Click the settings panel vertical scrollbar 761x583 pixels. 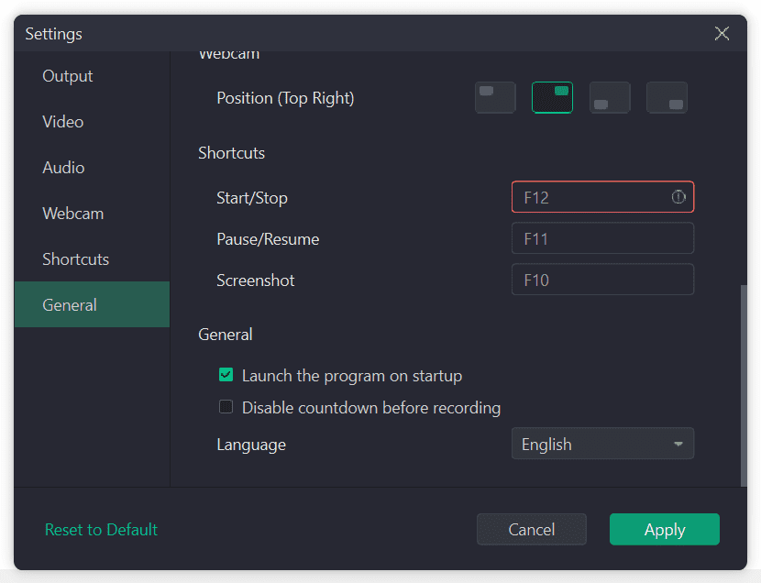[744, 385]
